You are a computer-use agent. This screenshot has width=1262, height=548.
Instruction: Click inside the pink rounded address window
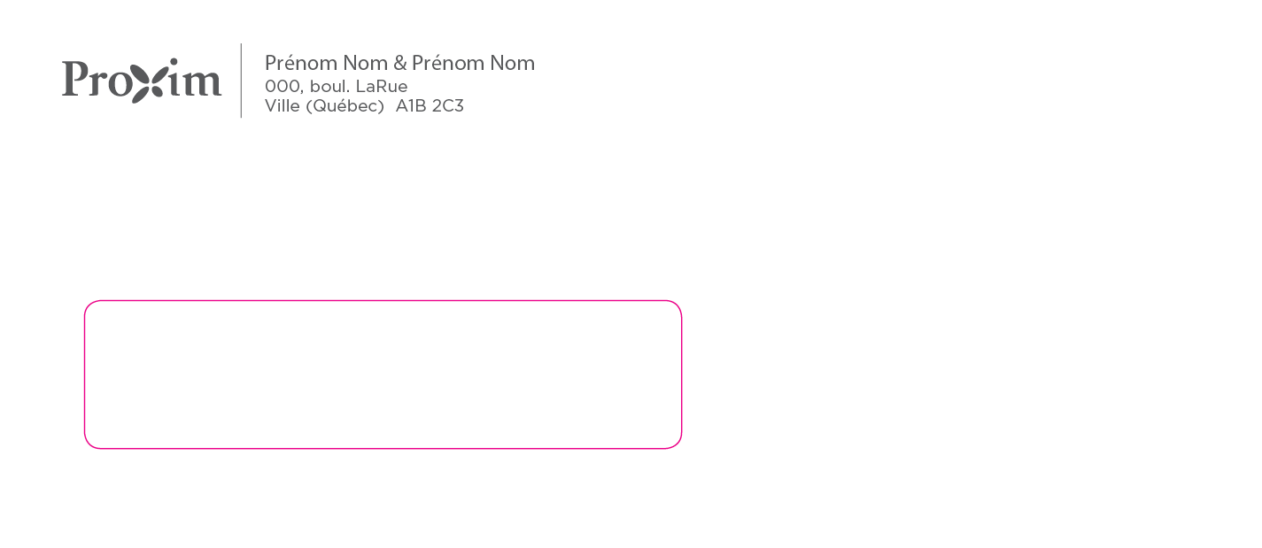[x=383, y=374]
